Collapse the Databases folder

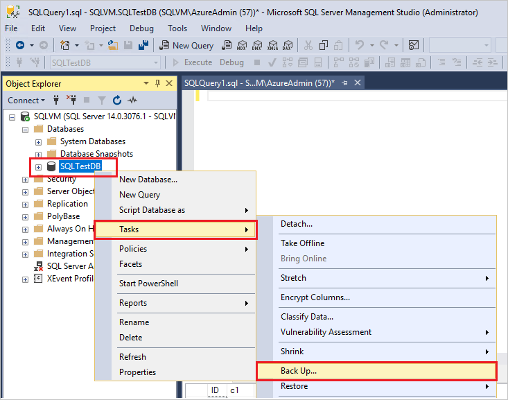25,130
